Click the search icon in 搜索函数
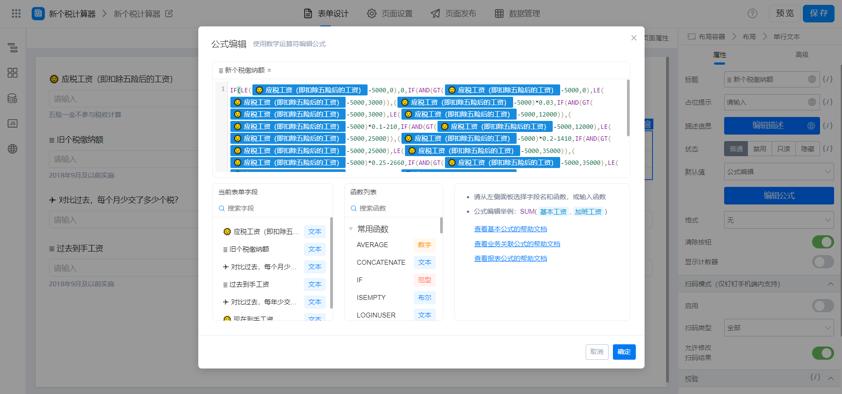This screenshot has width=842, height=394. pos(354,208)
